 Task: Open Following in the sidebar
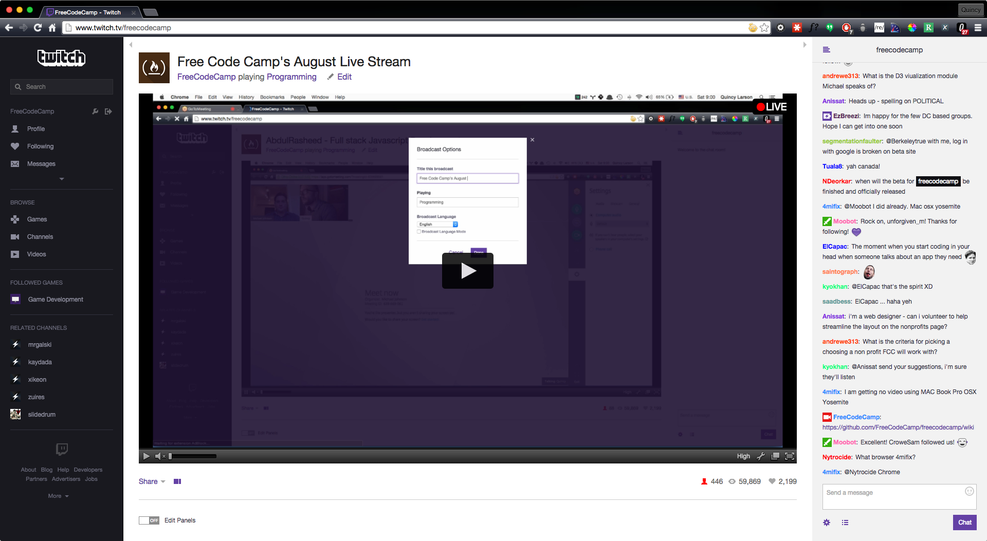(40, 146)
